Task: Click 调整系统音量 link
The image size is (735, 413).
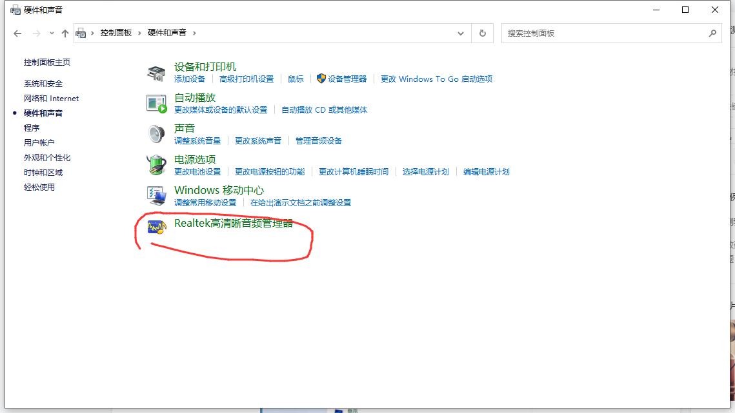Action: point(197,140)
